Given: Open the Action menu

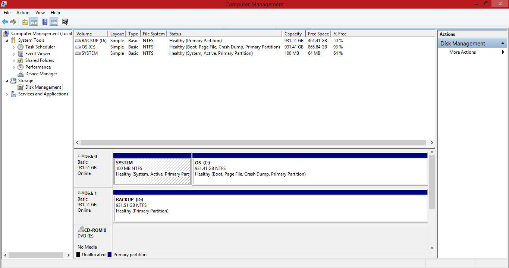Looking at the screenshot, I should pos(23,13).
